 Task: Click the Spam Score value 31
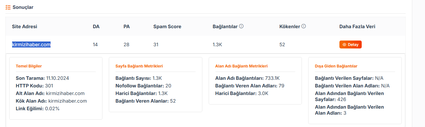pos(156,45)
